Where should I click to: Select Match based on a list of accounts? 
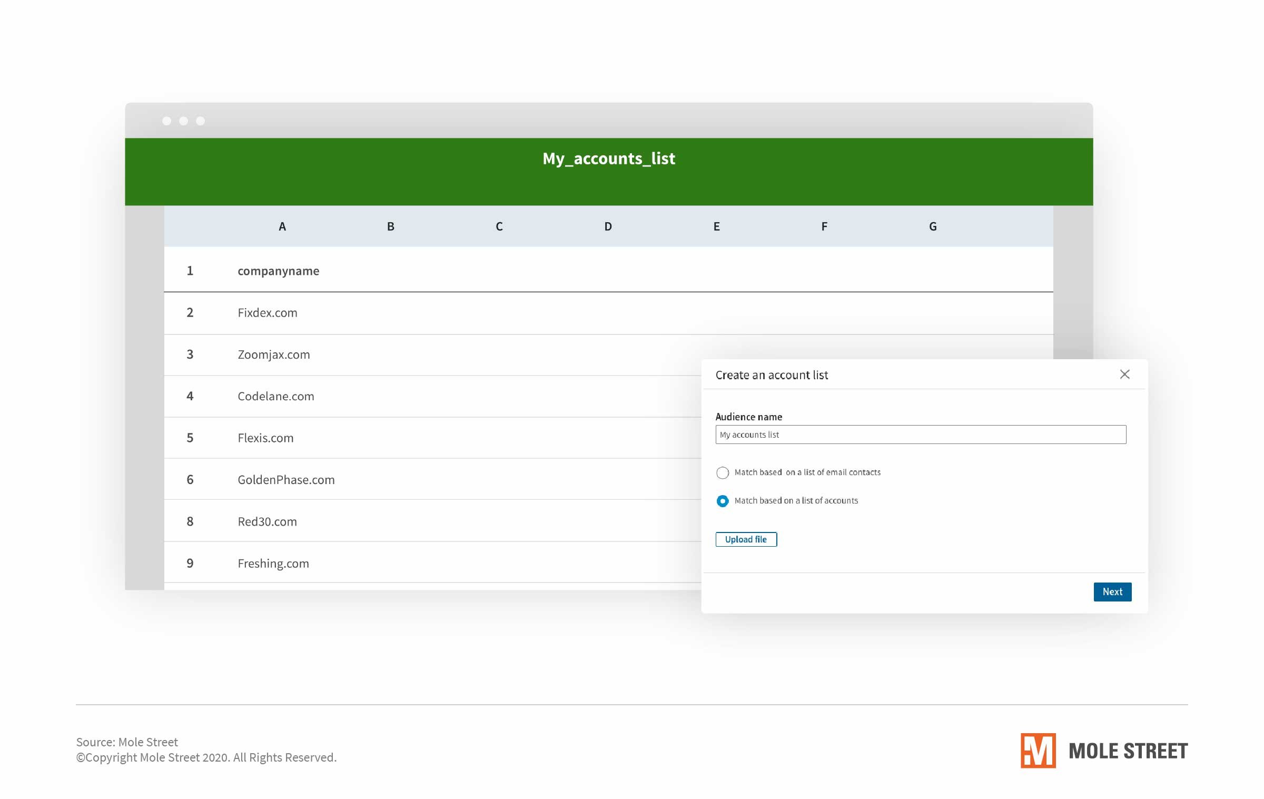tap(723, 501)
